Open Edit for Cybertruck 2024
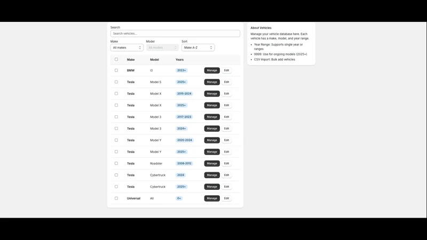427x240 pixels. click(x=226, y=175)
